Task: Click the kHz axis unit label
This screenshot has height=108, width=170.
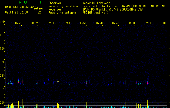Action: (x=2, y=22)
